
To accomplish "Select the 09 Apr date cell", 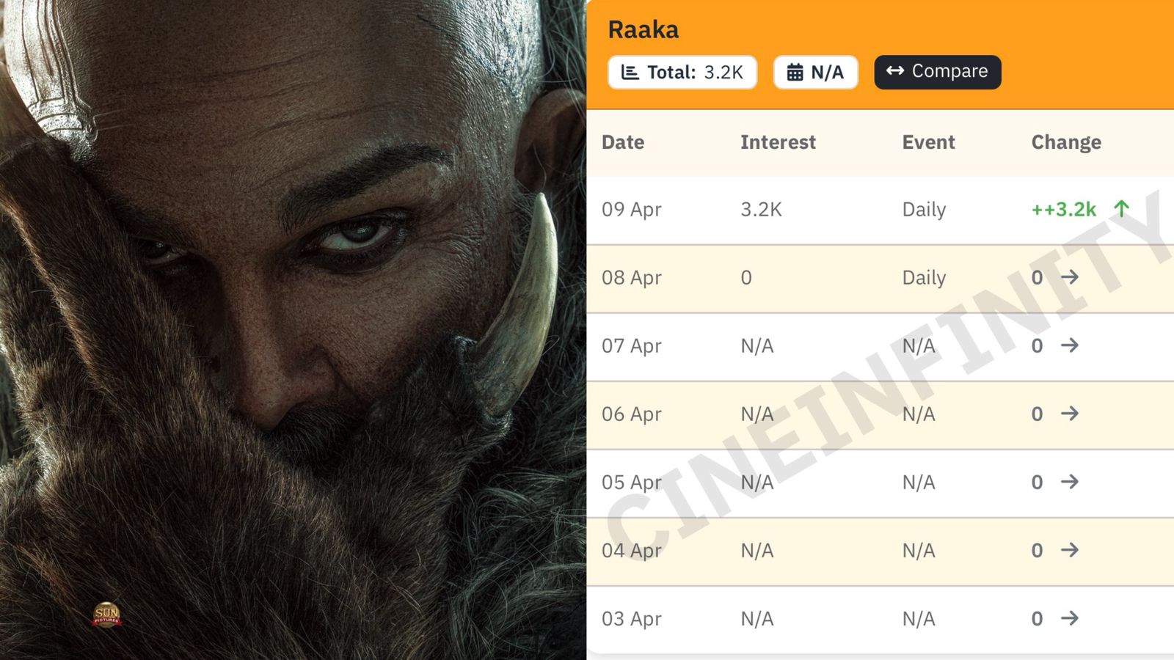I will (631, 210).
